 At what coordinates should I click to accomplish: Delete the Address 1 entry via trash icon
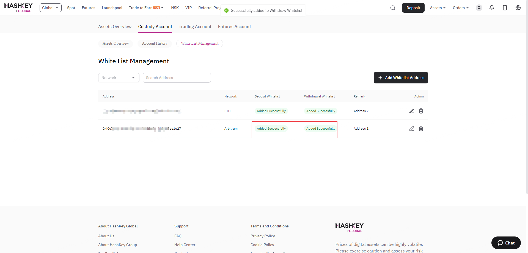click(x=421, y=129)
